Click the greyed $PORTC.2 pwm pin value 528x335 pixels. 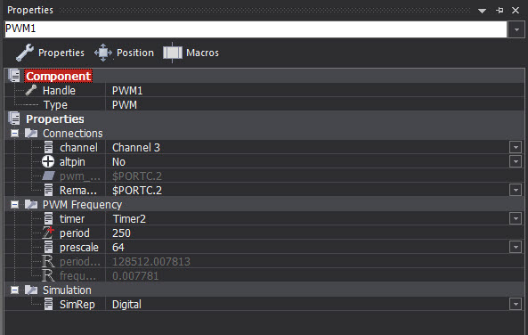click(137, 176)
